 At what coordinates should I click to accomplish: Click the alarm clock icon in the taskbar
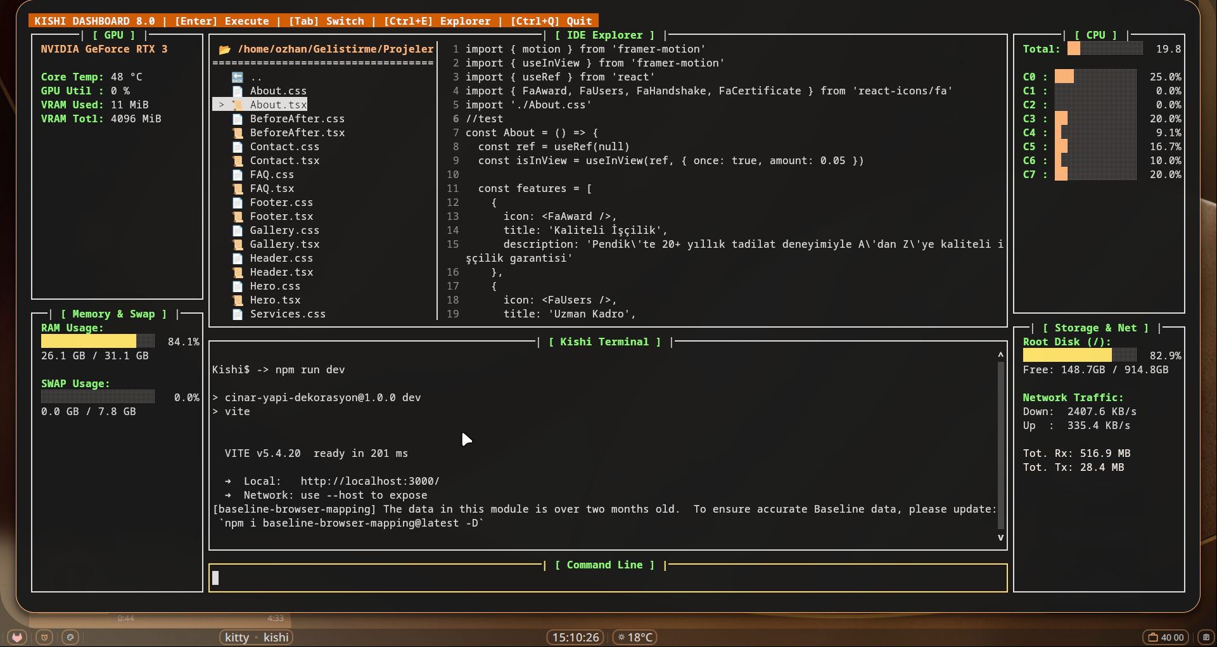click(44, 637)
